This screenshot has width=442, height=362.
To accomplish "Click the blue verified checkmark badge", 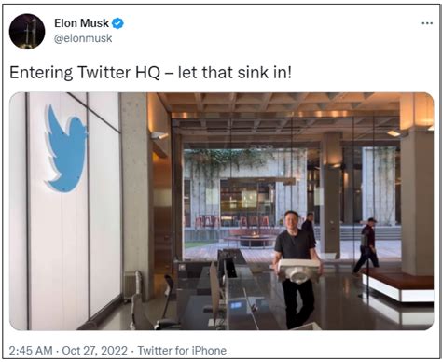I will 117,23.
